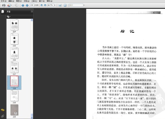Screen dimensions: 165x119
Task: Select page 220 back cover thumbnail
Action: click(14, 110)
